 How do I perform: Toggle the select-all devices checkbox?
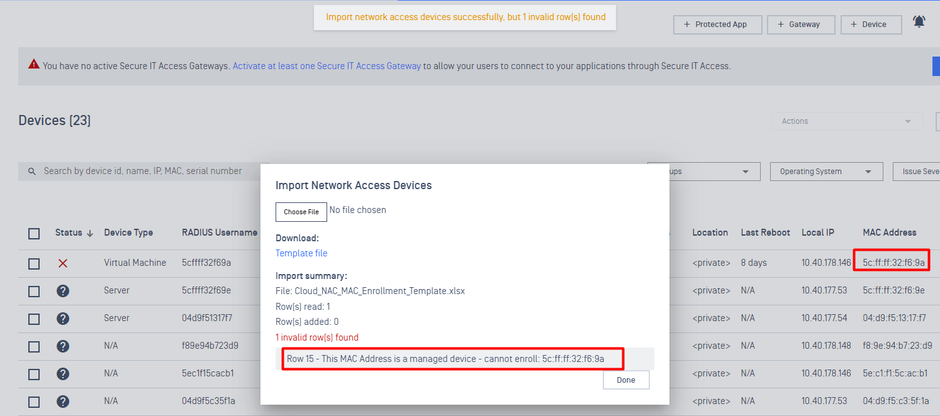(34, 234)
